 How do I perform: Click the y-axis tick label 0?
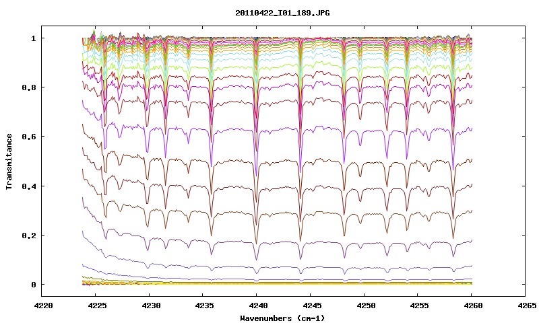click(x=33, y=285)
